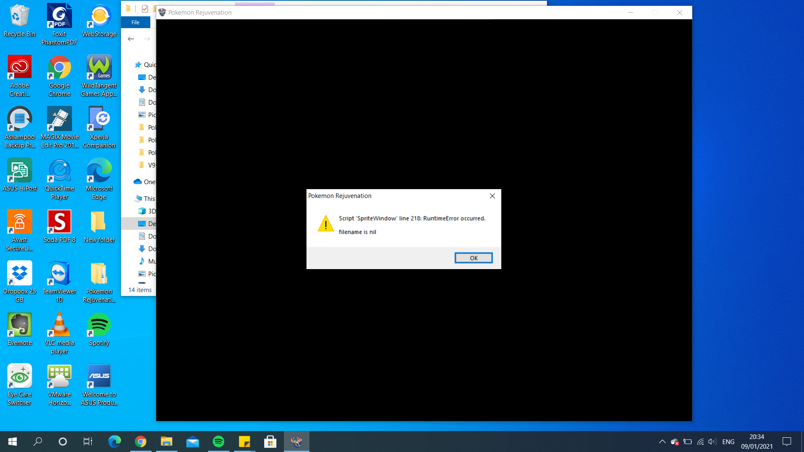Open WildTangent Games App shortcut
804x452 pixels.
coord(99,76)
